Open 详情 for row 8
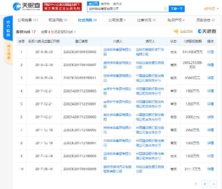222x189 pixels. pyautogui.click(x=210, y=143)
